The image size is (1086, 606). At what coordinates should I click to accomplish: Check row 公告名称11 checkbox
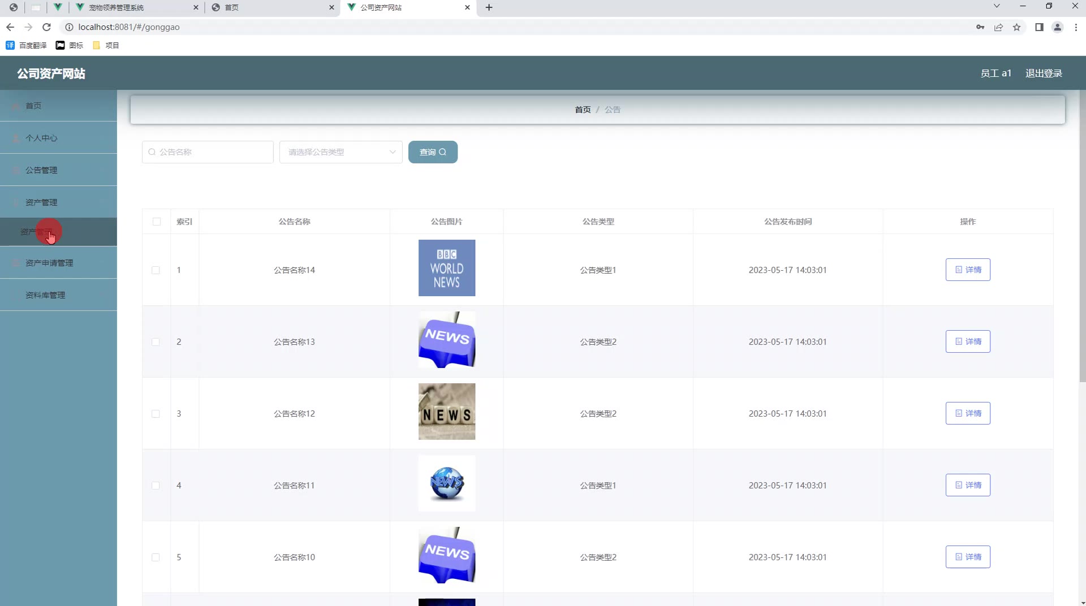(156, 486)
